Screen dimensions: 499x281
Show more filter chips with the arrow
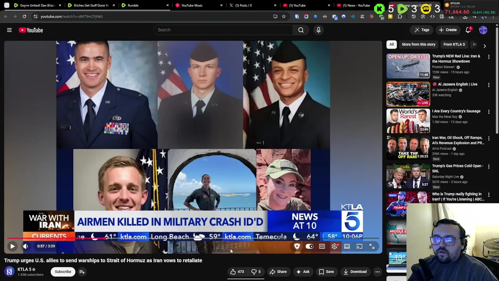[x=485, y=46]
